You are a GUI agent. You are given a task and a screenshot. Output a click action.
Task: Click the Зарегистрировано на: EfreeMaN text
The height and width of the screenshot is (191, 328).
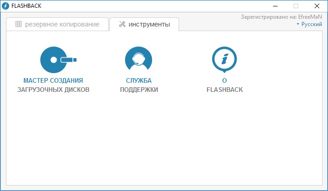281,17
